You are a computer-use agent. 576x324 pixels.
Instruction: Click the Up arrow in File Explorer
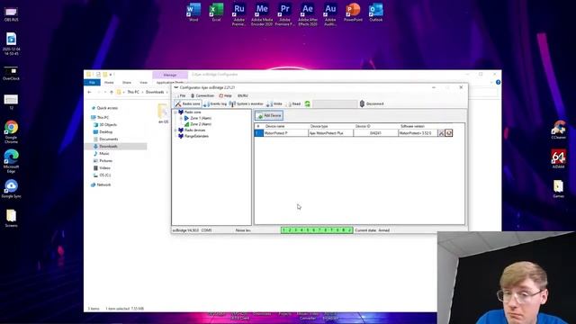[x=112, y=92]
